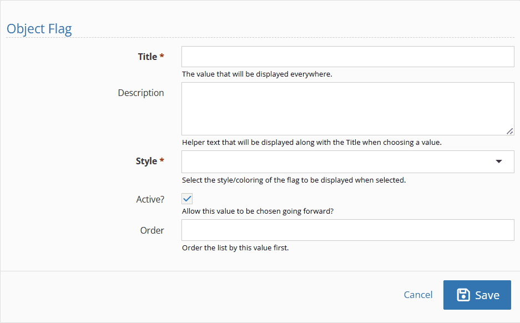This screenshot has height=323, width=520.
Task: Expand the Style dropdown arrow
Action: (x=499, y=161)
